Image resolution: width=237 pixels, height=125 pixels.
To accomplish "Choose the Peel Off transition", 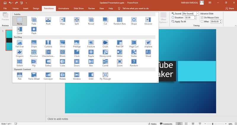I will click(120, 44).
